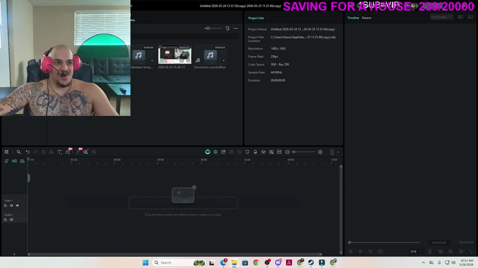
Task: Click the Redo arrow in timeline toolbar
Action: 35,152
